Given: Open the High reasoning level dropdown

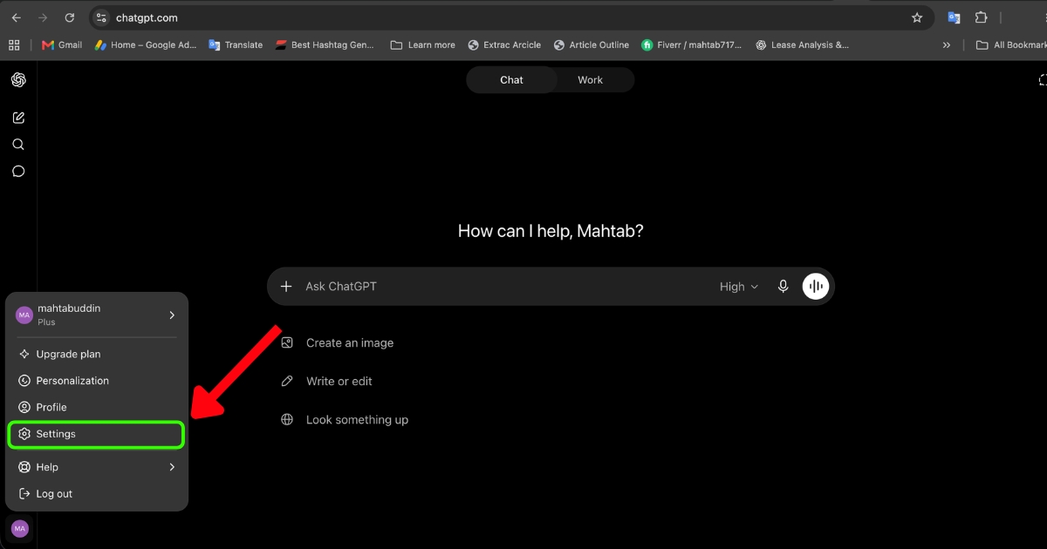Looking at the screenshot, I should click(739, 287).
